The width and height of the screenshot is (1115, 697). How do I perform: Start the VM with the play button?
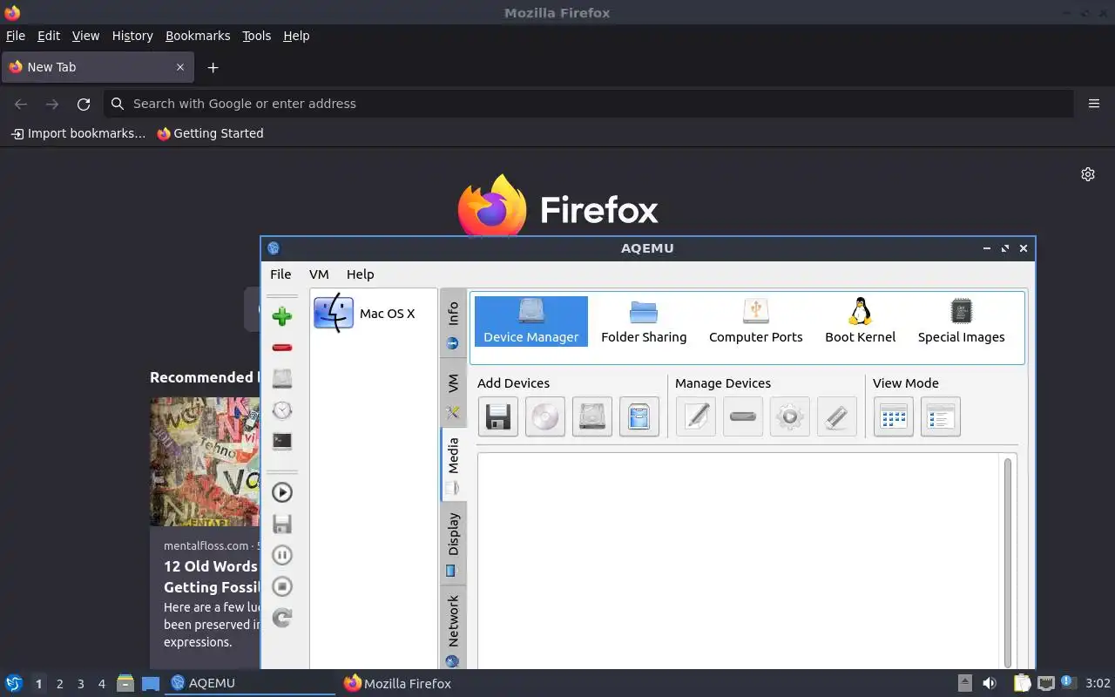click(x=281, y=492)
